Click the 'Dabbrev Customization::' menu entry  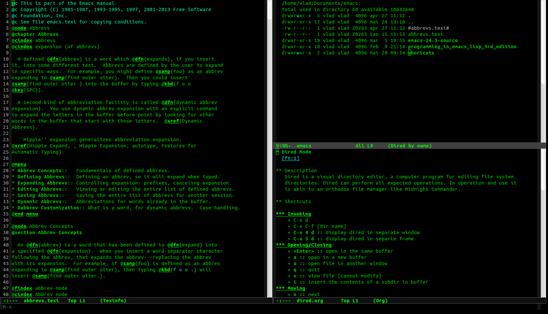[x=51, y=208]
